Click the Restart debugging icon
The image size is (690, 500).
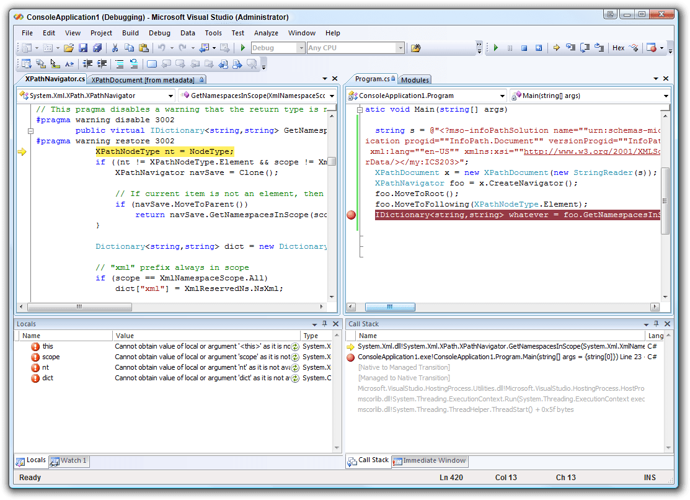[x=539, y=48]
